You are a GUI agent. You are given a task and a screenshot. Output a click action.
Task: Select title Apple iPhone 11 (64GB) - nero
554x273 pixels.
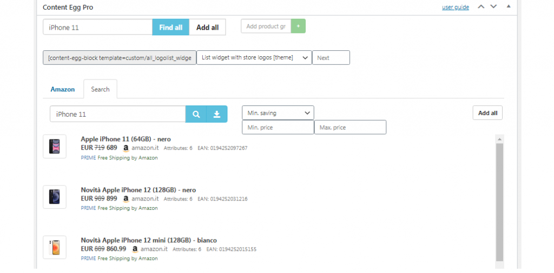[126, 139]
